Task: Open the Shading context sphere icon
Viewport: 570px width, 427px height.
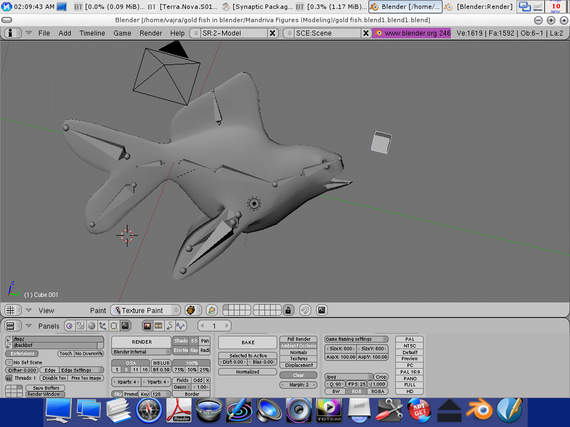Action: 91,326
